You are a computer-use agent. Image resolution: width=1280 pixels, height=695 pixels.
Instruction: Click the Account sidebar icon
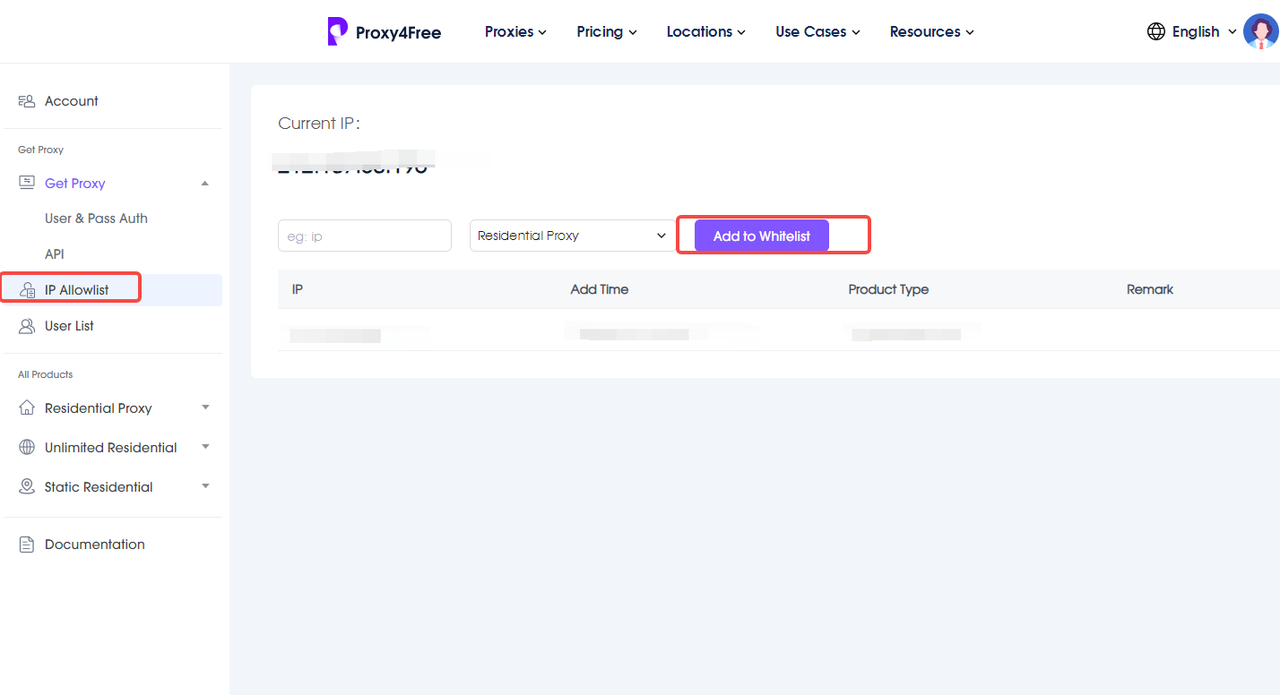point(27,101)
